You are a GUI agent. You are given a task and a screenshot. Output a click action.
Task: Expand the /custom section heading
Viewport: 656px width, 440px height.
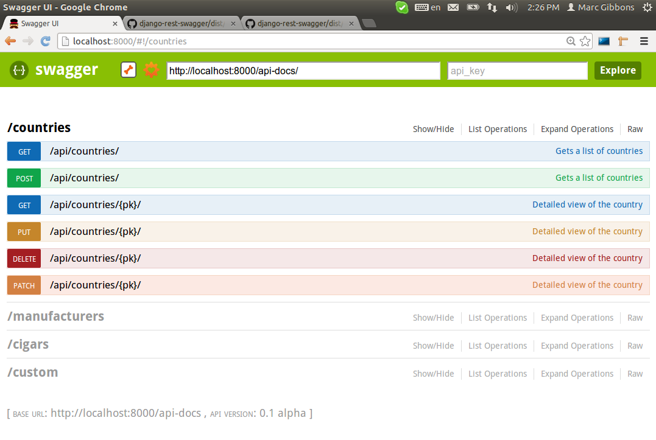point(33,372)
